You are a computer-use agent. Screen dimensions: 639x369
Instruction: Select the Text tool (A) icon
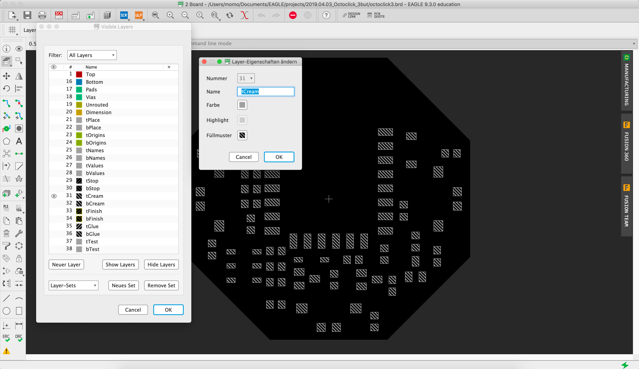click(19, 141)
